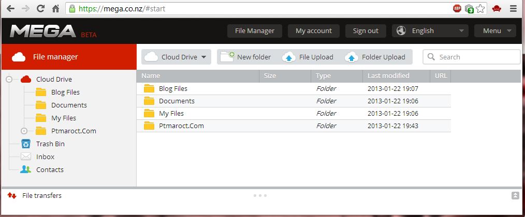Expand the File transfers panel
Screen dimensions: 525x217
(515, 196)
